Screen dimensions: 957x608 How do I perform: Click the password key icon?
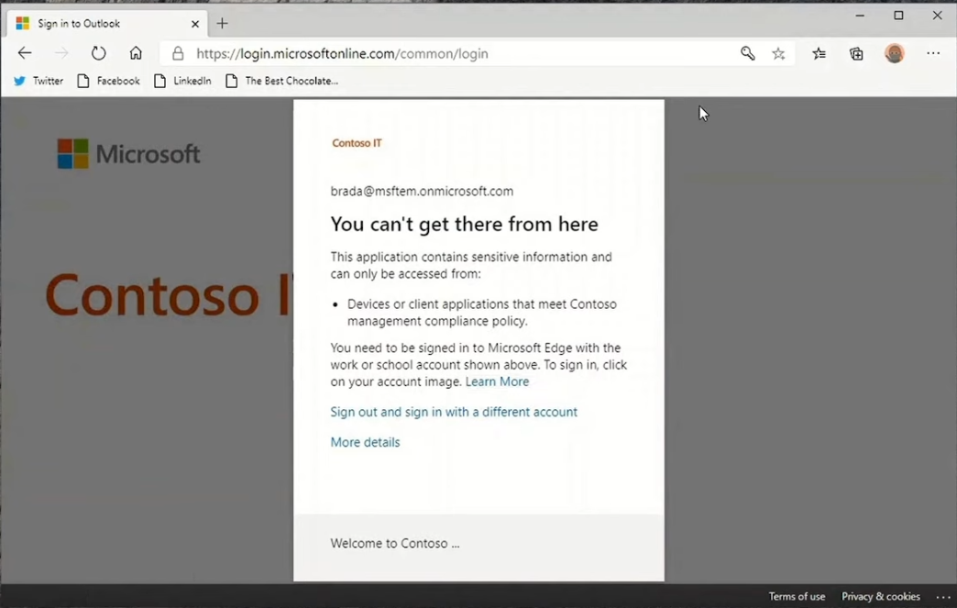coord(748,54)
